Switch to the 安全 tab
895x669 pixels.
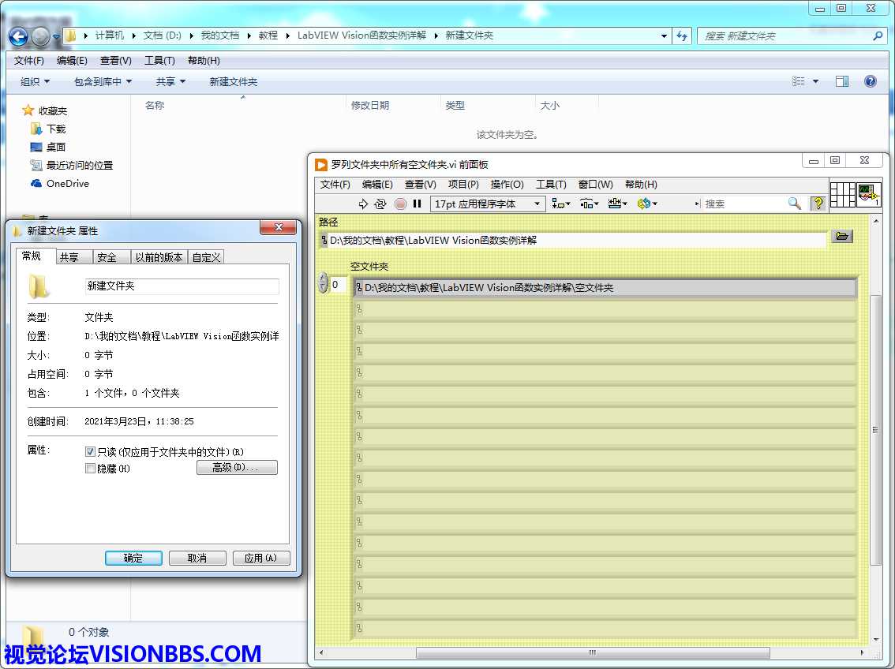[x=107, y=257]
